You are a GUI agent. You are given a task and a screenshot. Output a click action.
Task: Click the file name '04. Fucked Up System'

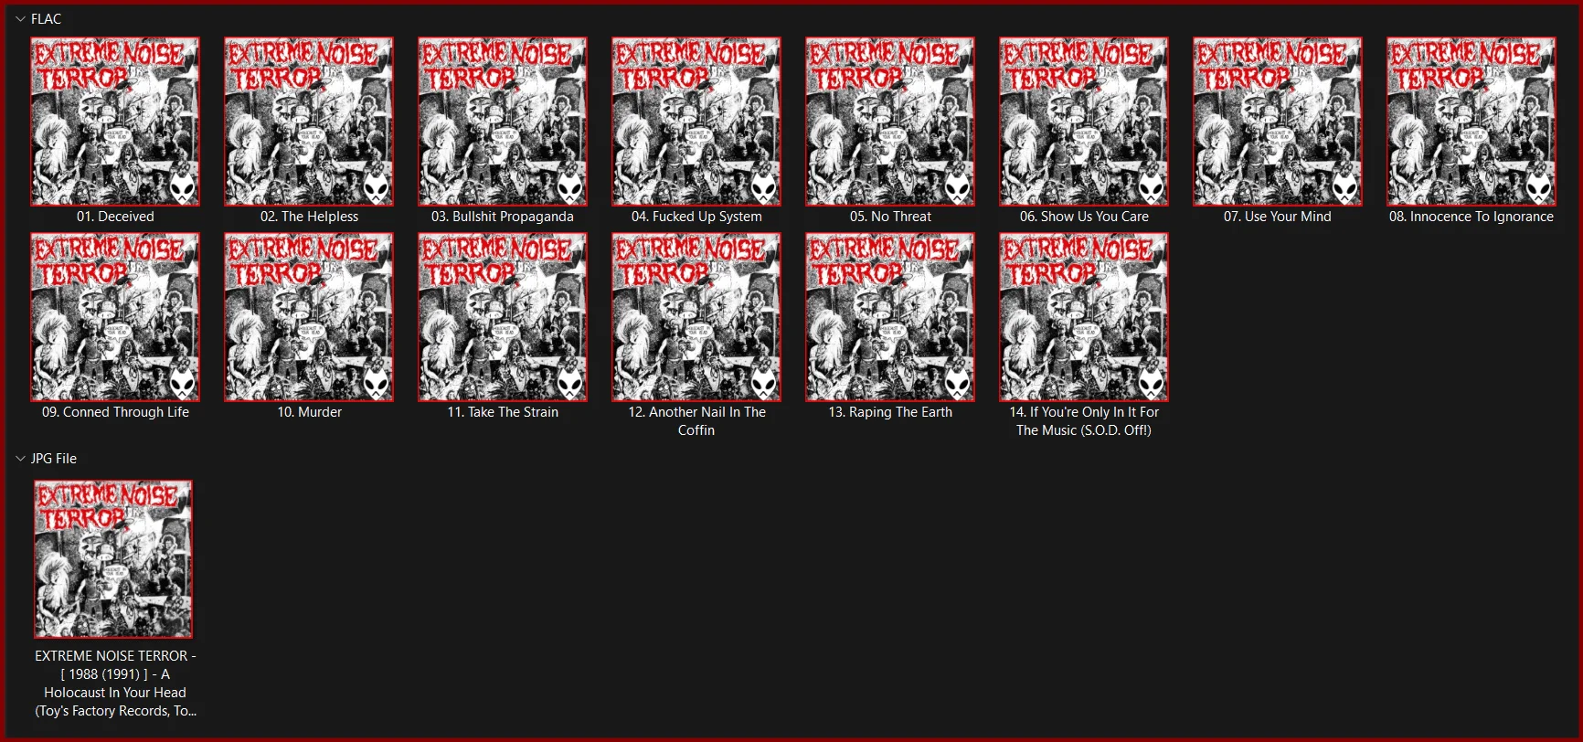click(x=696, y=217)
